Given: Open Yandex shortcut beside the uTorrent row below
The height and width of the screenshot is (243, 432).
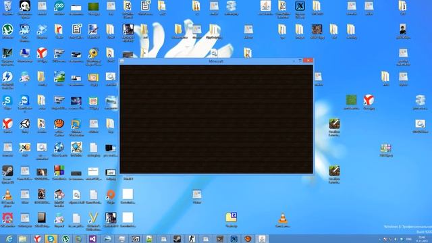Looking at the screenshot, I should (42, 53).
